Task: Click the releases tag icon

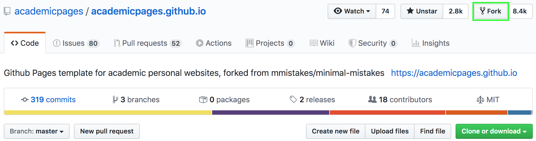Action: point(293,100)
